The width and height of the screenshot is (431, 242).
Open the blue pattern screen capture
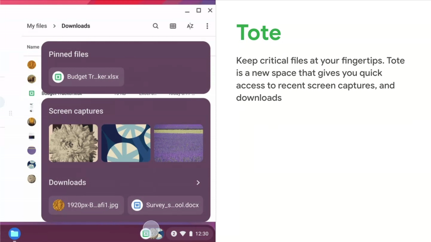(126, 143)
